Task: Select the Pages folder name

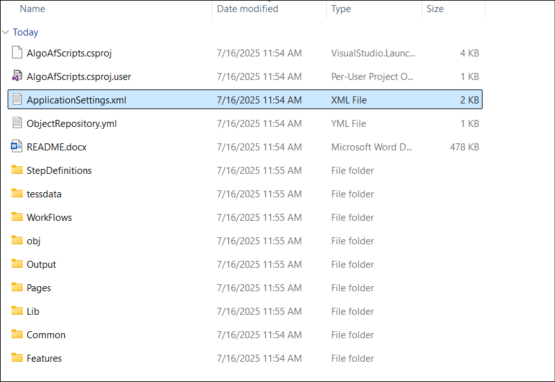Action: [x=39, y=288]
